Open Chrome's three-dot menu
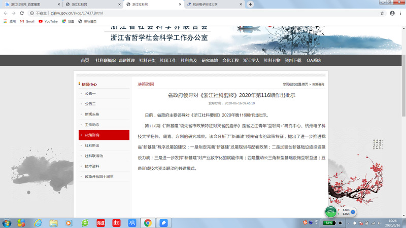Image resolution: width=406 pixels, height=228 pixels. pyautogui.click(x=400, y=13)
